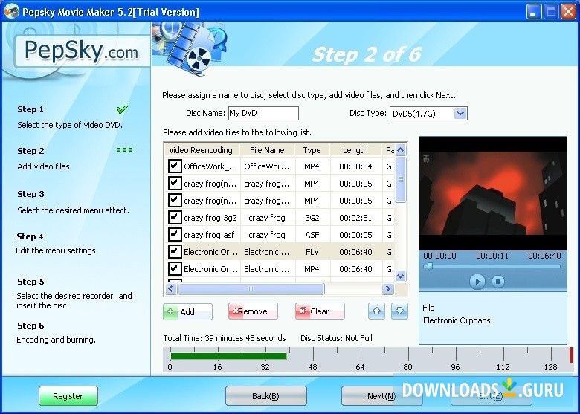Screen dimensions: 580x414
Task: Go back with the Back(B) button
Action: point(266,396)
